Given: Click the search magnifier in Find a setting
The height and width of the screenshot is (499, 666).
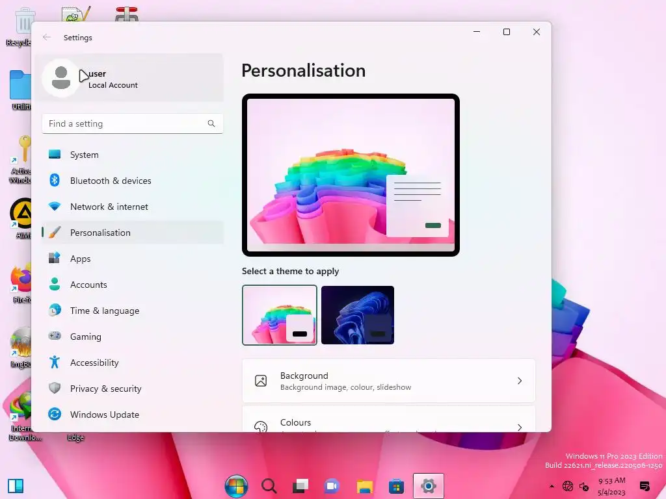Looking at the screenshot, I should 211,123.
